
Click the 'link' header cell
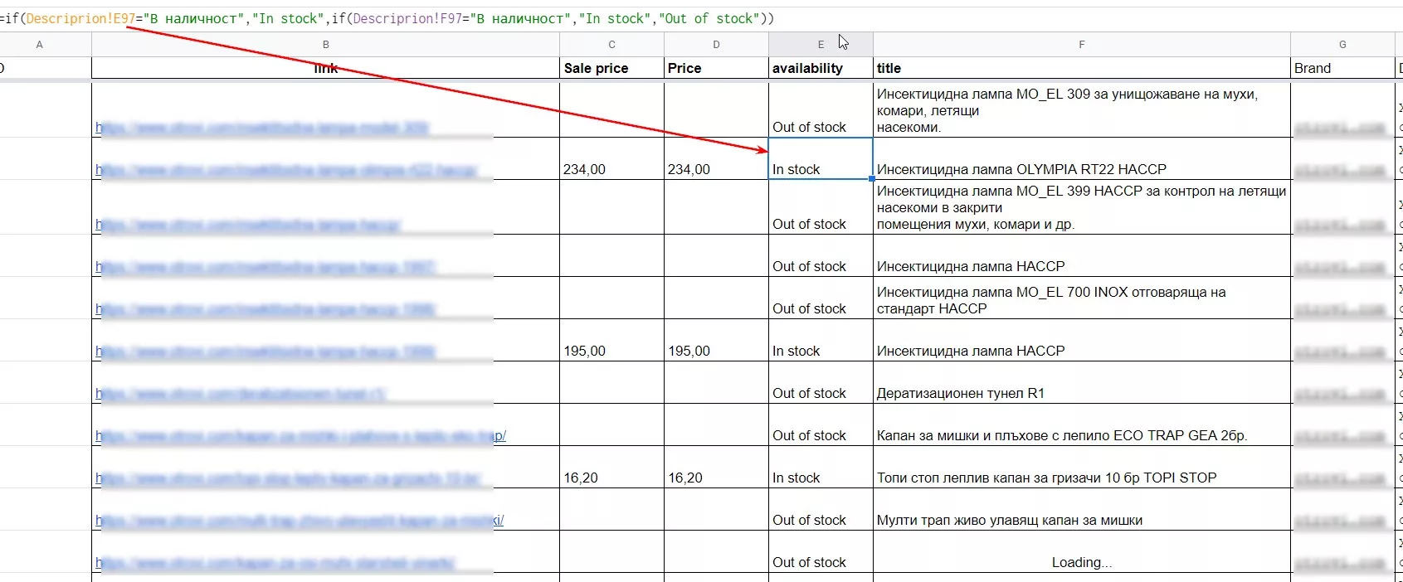tap(325, 68)
